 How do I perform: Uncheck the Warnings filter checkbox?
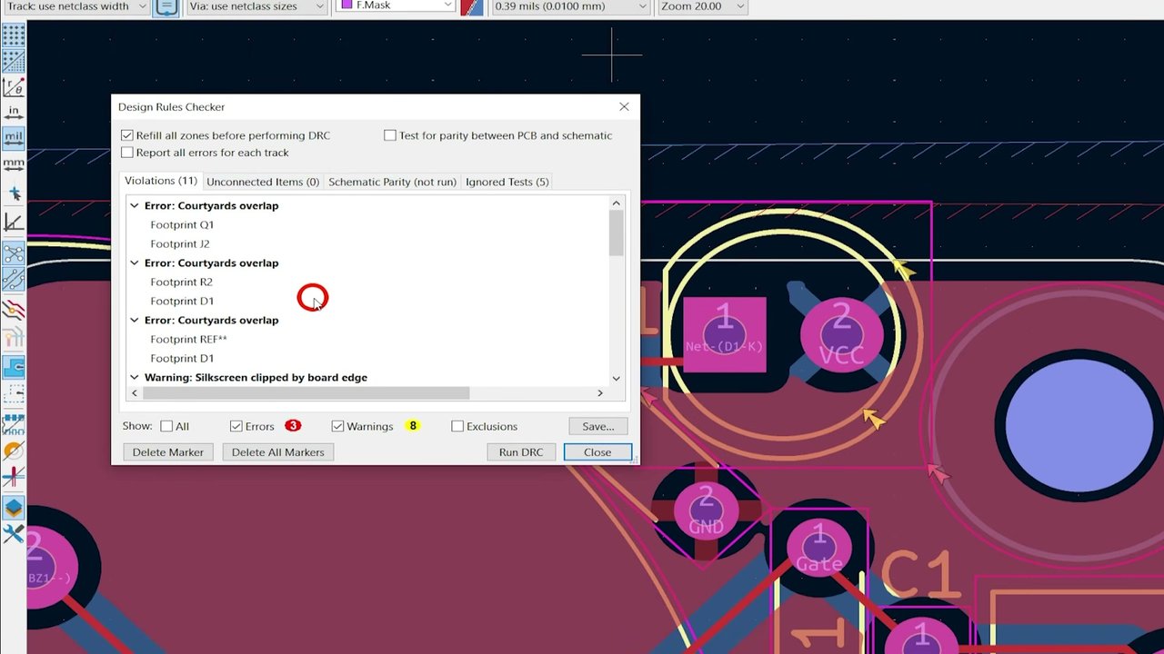click(x=338, y=426)
